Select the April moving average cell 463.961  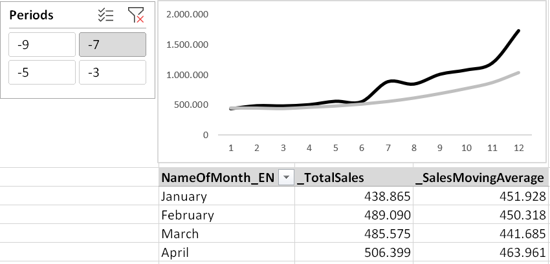point(481,252)
